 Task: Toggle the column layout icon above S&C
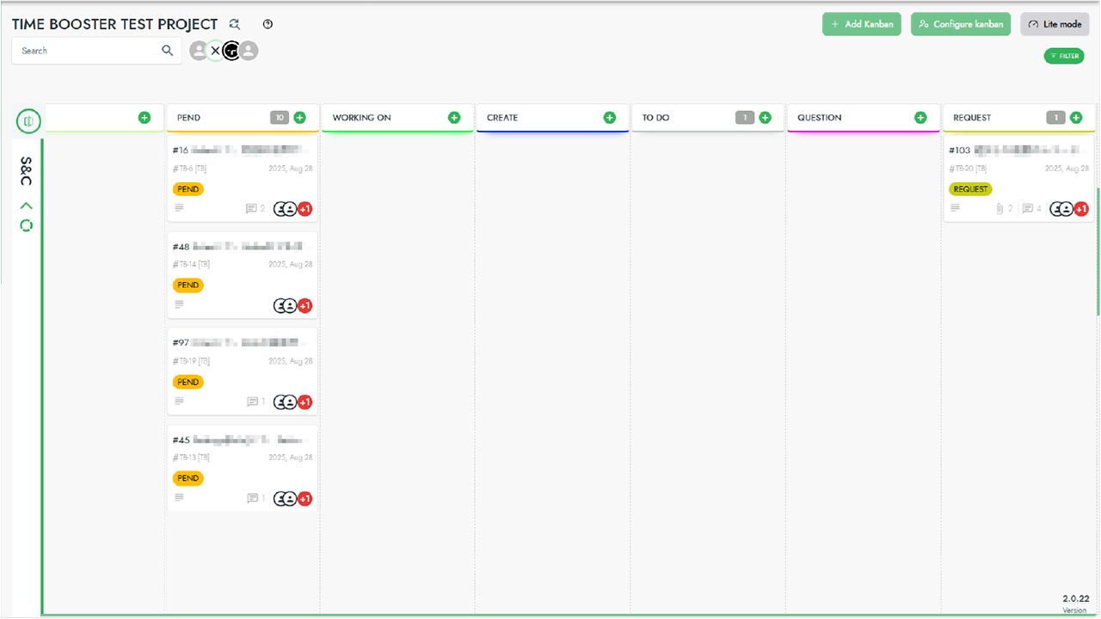pyautogui.click(x=28, y=121)
